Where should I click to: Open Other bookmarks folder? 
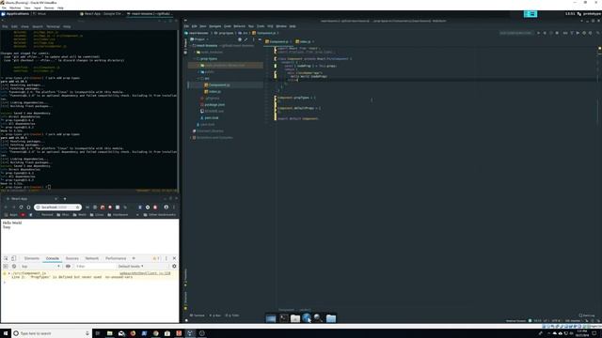(x=159, y=215)
